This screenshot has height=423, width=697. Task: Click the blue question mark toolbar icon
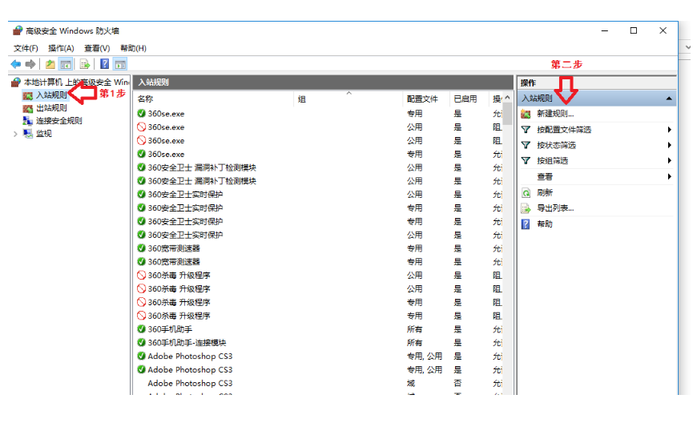click(x=104, y=64)
